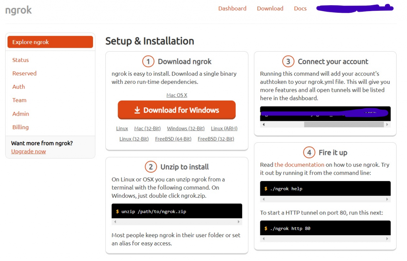Click the Linux download link
This screenshot has width=407, height=261.
point(122,128)
